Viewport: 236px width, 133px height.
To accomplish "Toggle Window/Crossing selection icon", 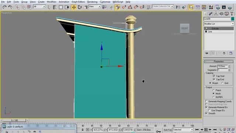I will (x=67, y=7).
